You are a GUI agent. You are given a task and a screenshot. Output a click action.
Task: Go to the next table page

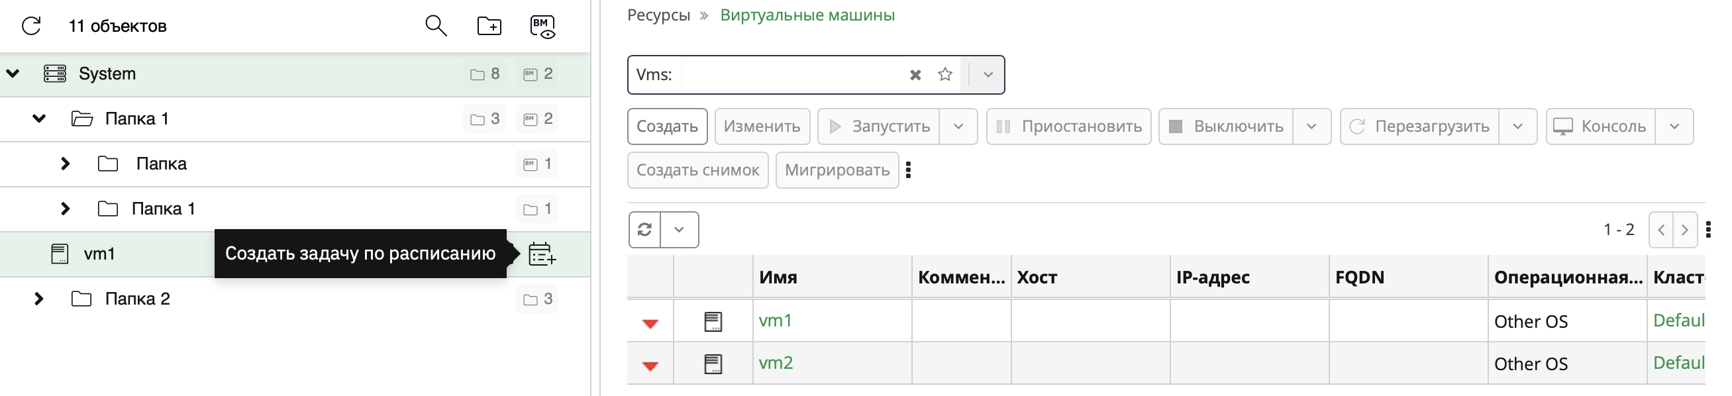[x=1685, y=230]
